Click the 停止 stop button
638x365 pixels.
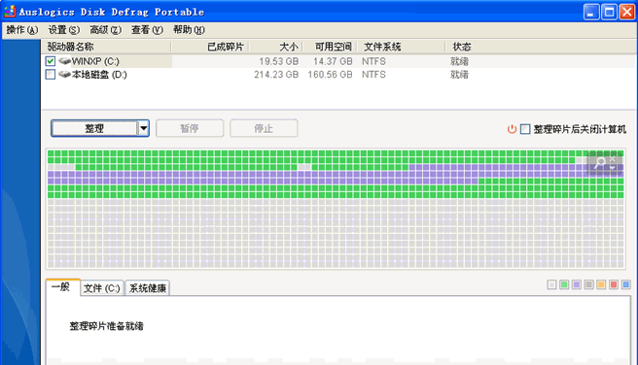point(264,128)
